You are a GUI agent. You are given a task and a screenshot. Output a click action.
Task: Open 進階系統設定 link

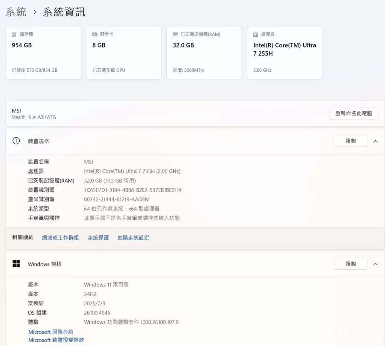coord(133,238)
